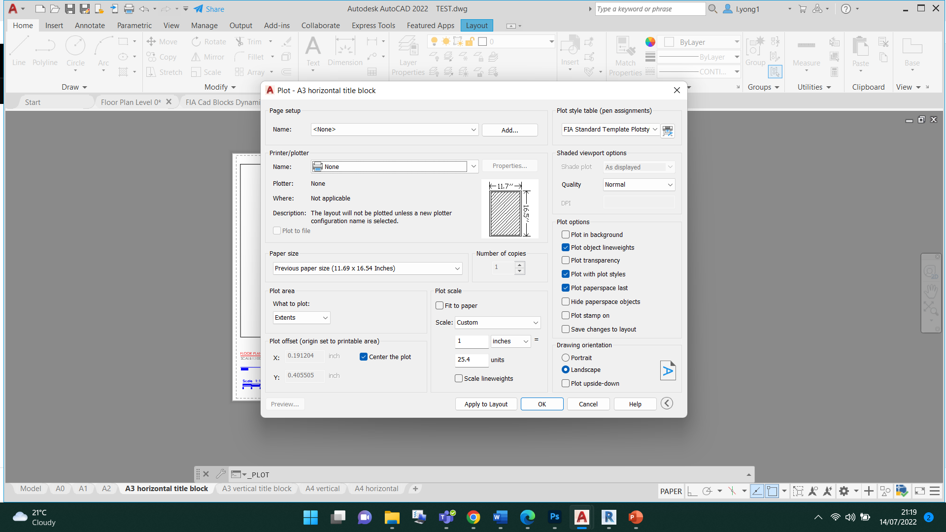Open the Express Tools ribbon tab
Viewport: 946px width, 532px height.
click(373, 26)
